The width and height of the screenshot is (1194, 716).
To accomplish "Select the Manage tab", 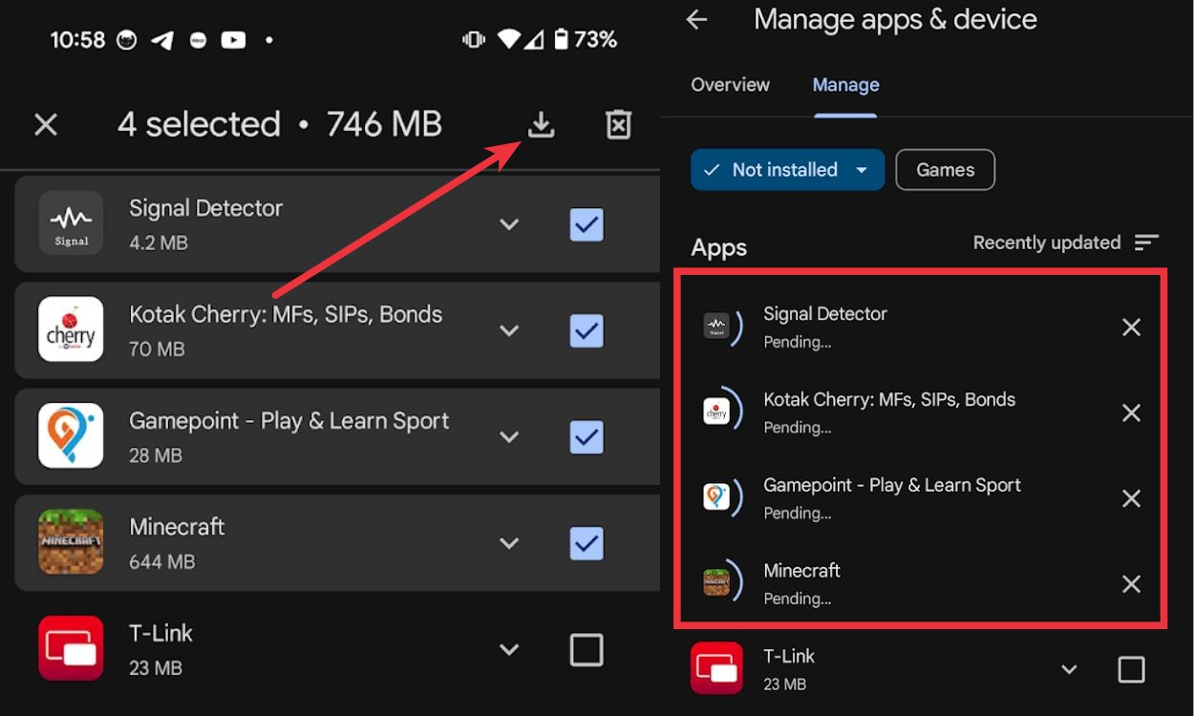I will [844, 85].
